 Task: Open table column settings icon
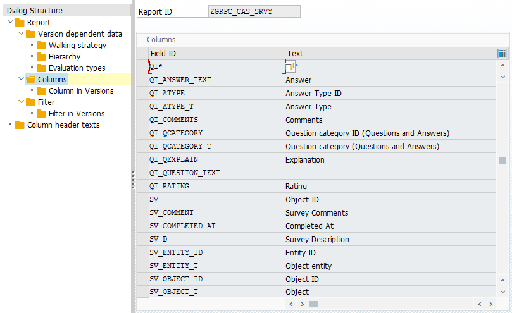(x=502, y=53)
